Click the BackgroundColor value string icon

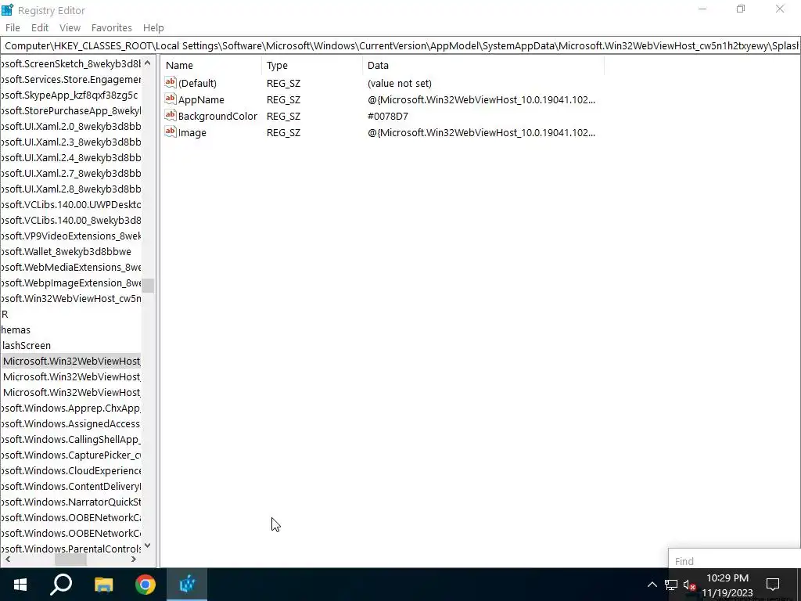[x=170, y=116]
